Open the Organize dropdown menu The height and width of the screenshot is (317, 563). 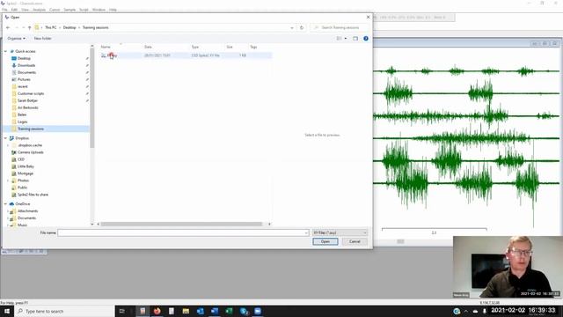(x=16, y=39)
